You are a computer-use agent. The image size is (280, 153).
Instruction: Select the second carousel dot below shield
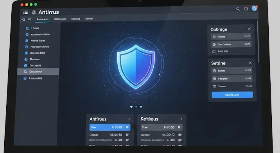[136, 107]
